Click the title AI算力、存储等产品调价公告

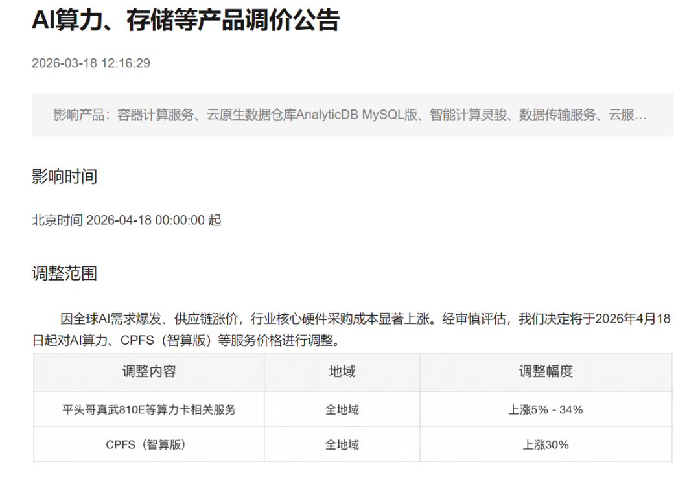click(185, 21)
